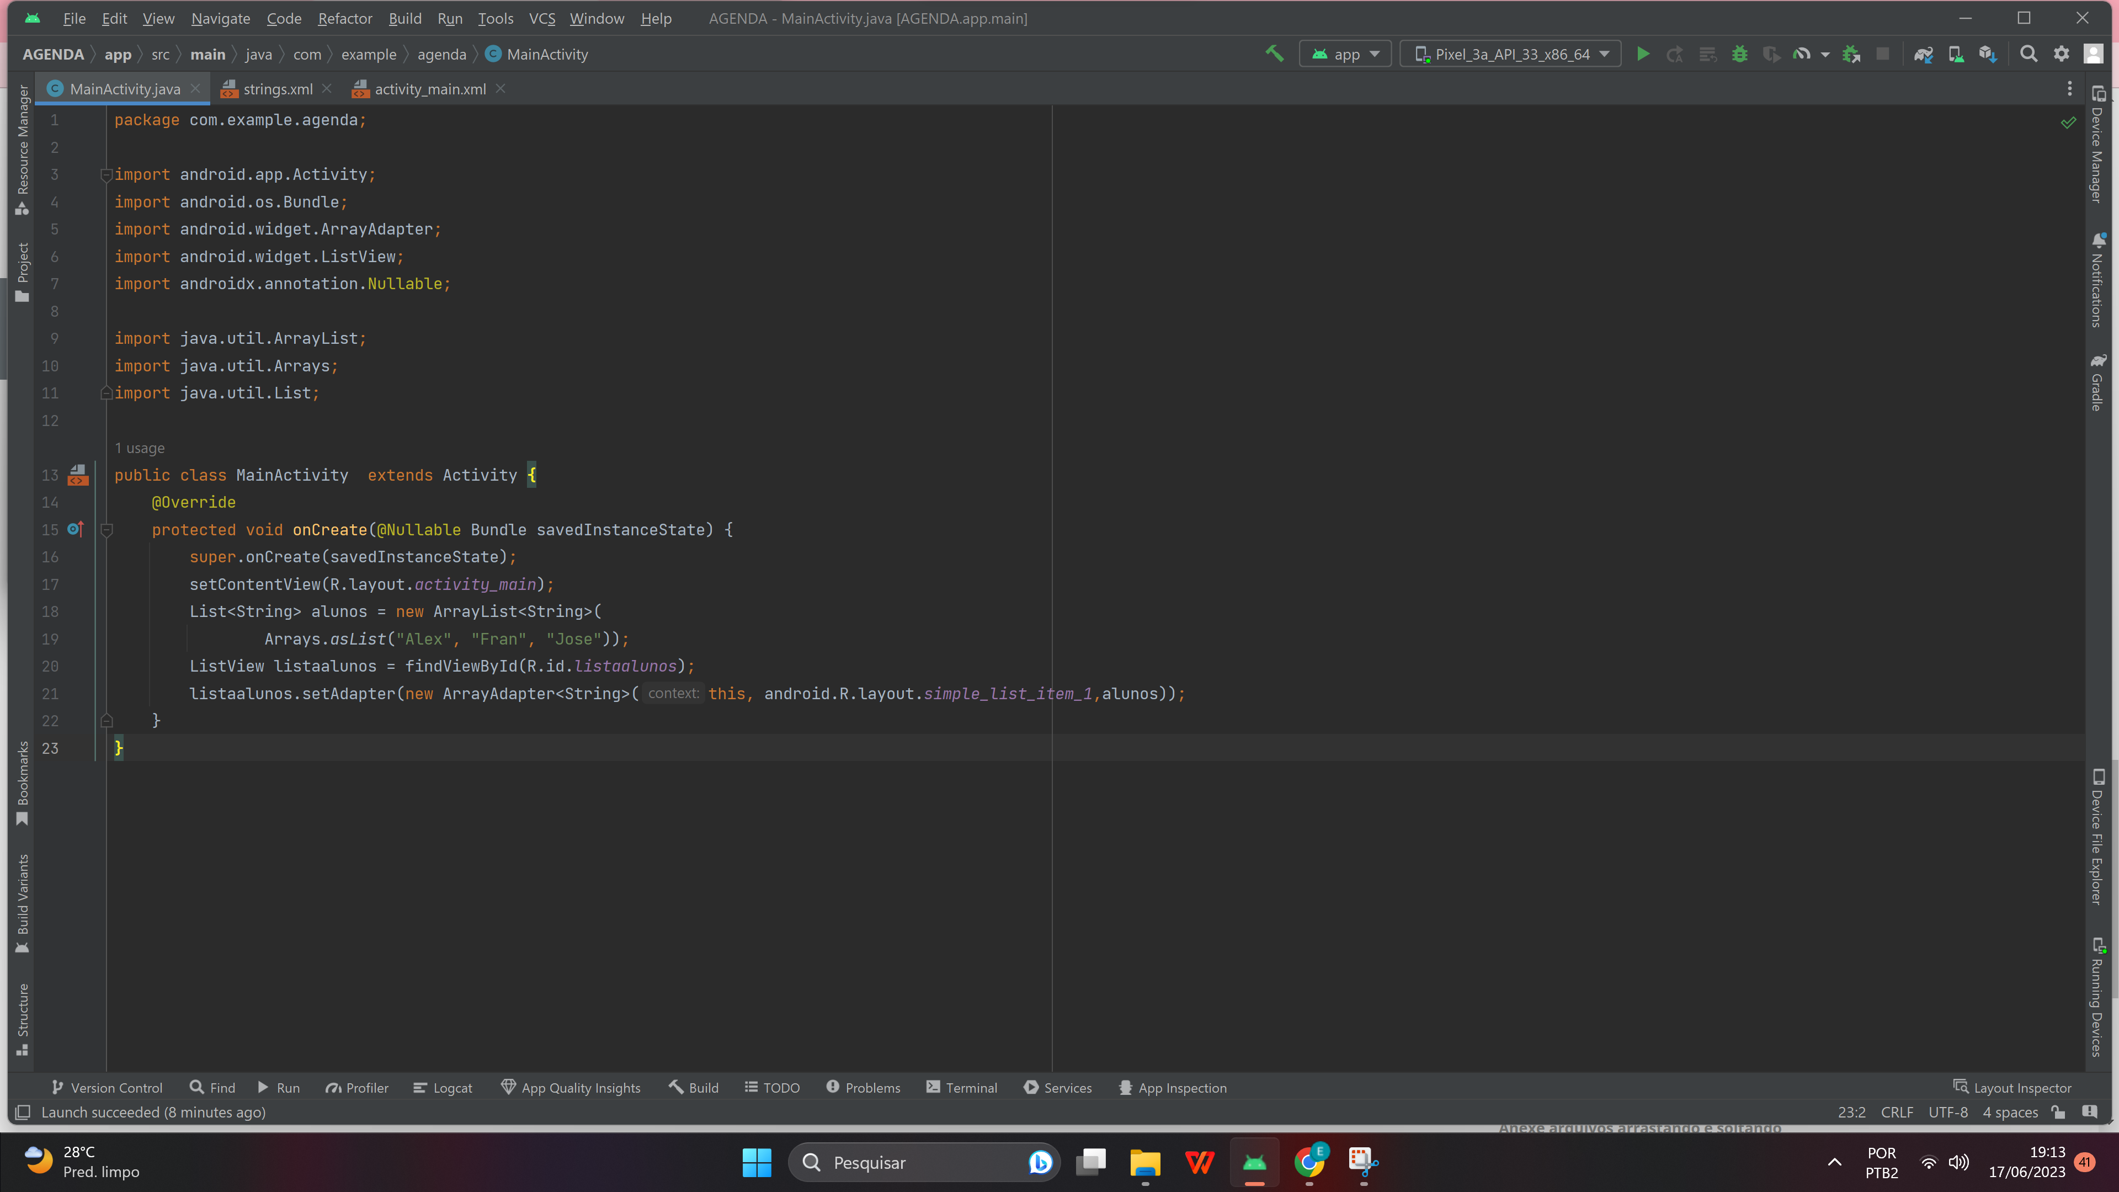The width and height of the screenshot is (2119, 1192).
Task: Sync project with Gradle files elephant icon
Action: [x=1923, y=54]
